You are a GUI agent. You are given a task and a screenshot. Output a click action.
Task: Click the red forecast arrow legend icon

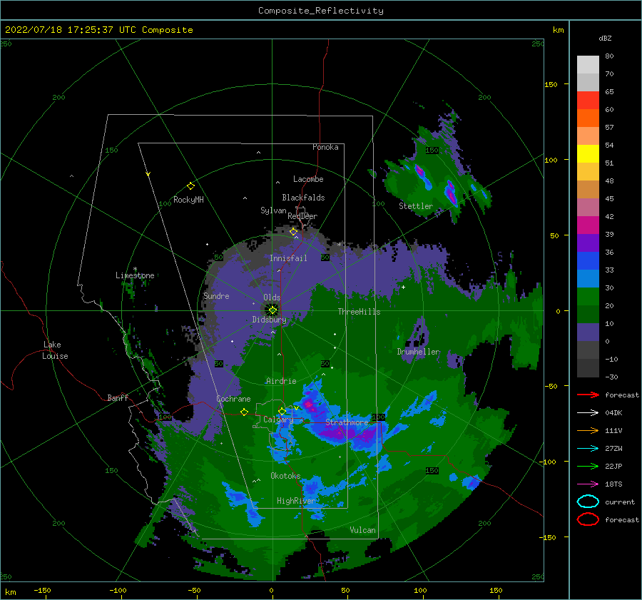(x=588, y=395)
